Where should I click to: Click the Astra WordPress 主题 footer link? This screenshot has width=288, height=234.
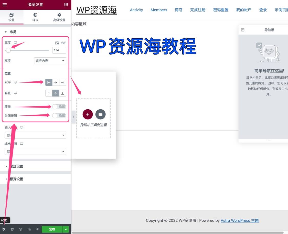pyautogui.click(x=240, y=220)
